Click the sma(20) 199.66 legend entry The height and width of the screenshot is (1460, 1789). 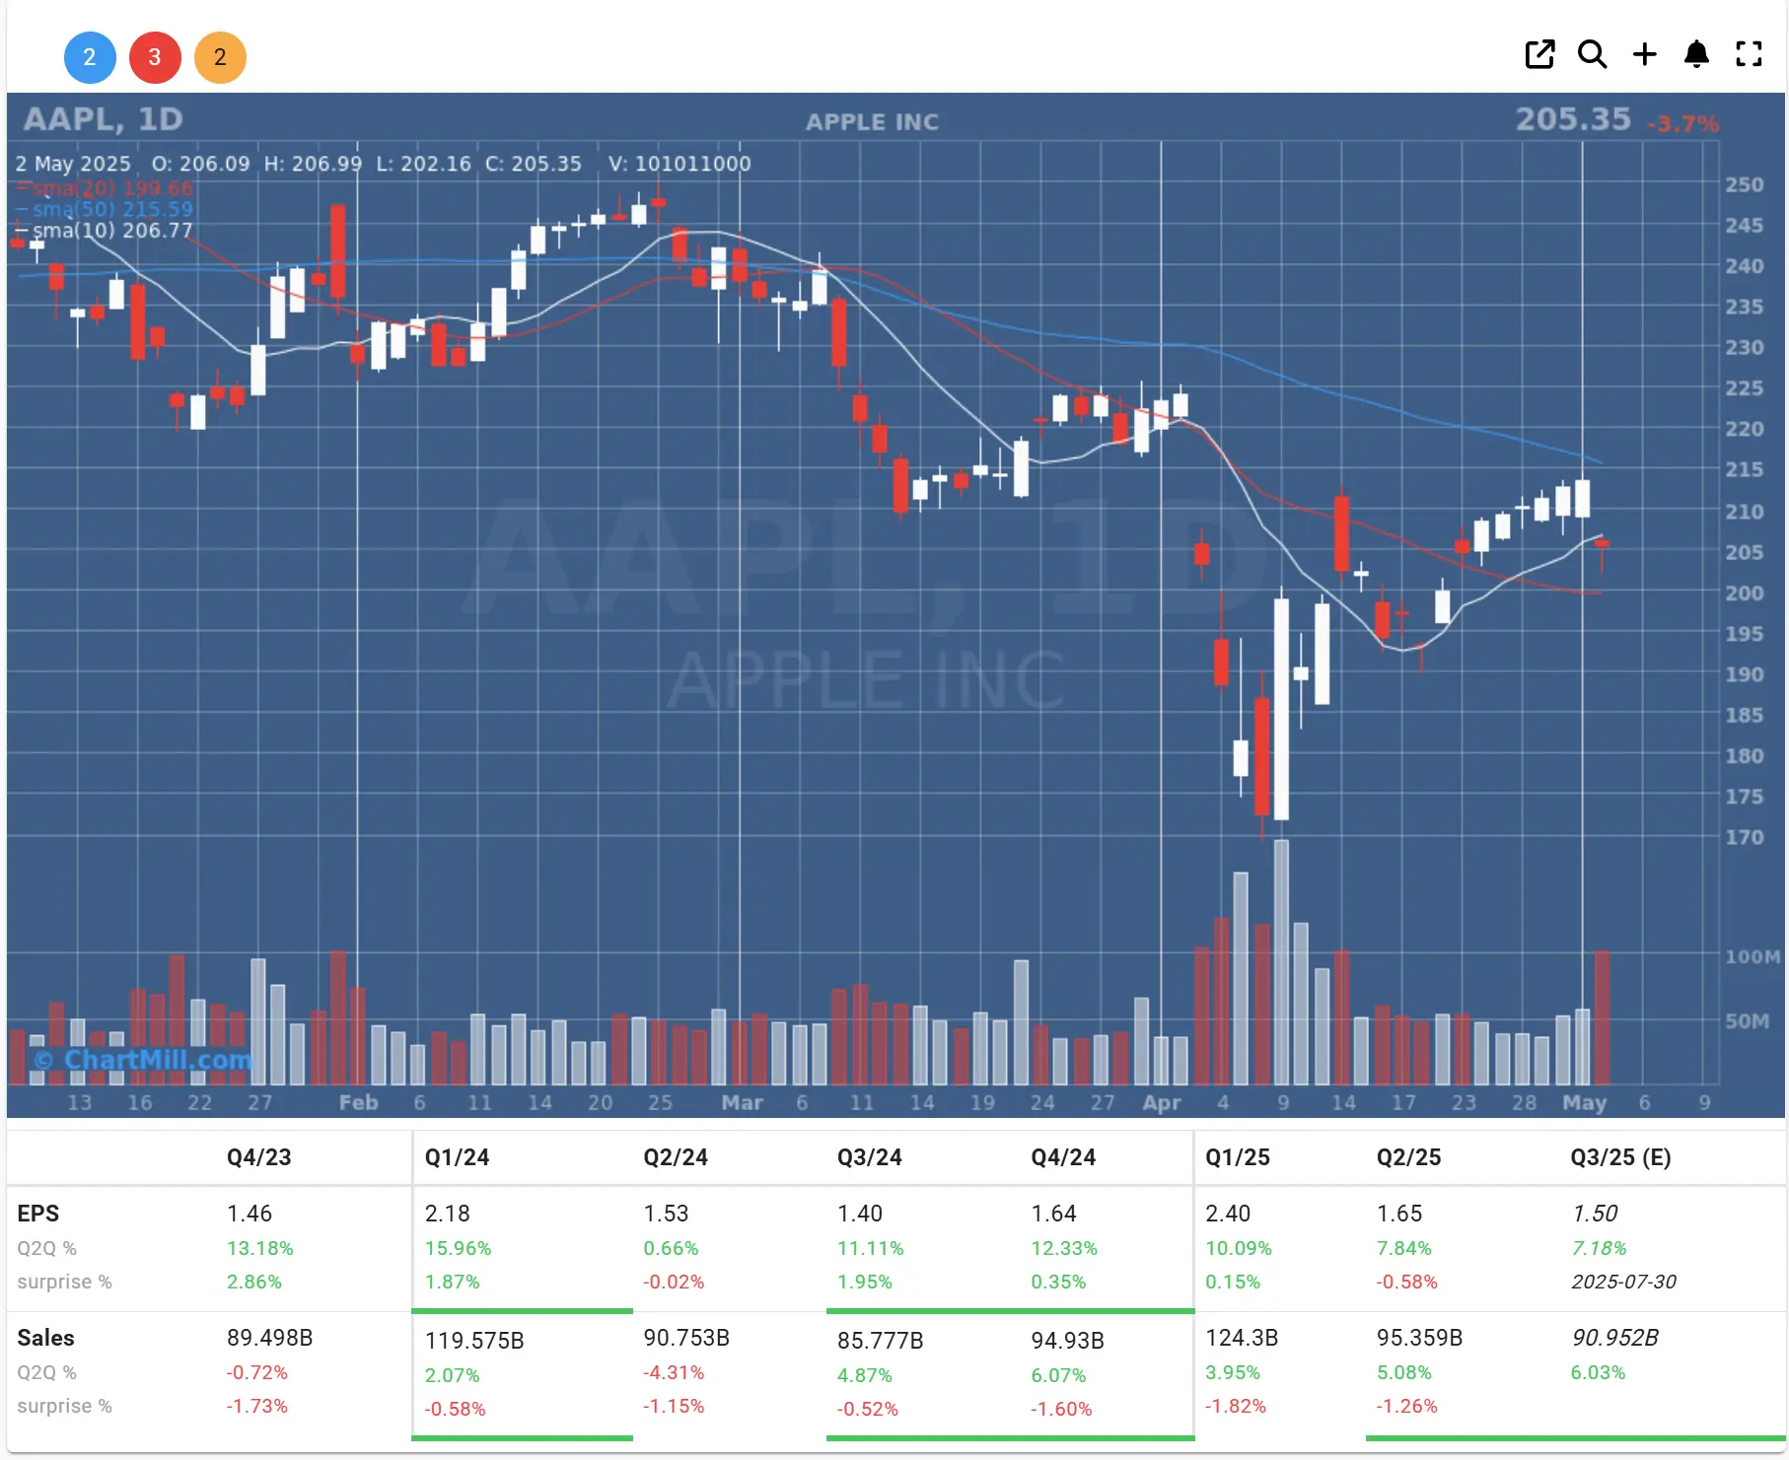pos(105,187)
